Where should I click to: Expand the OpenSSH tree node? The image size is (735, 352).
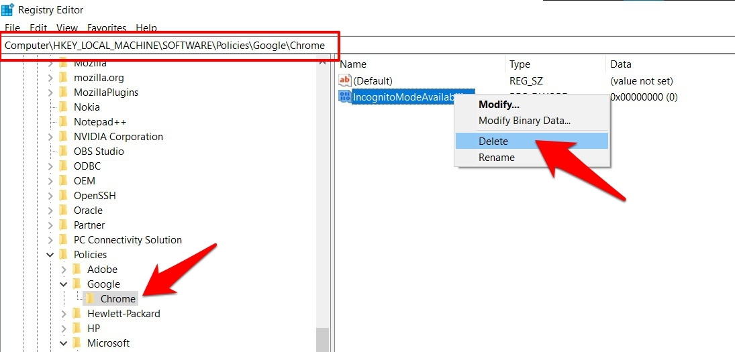50,196
